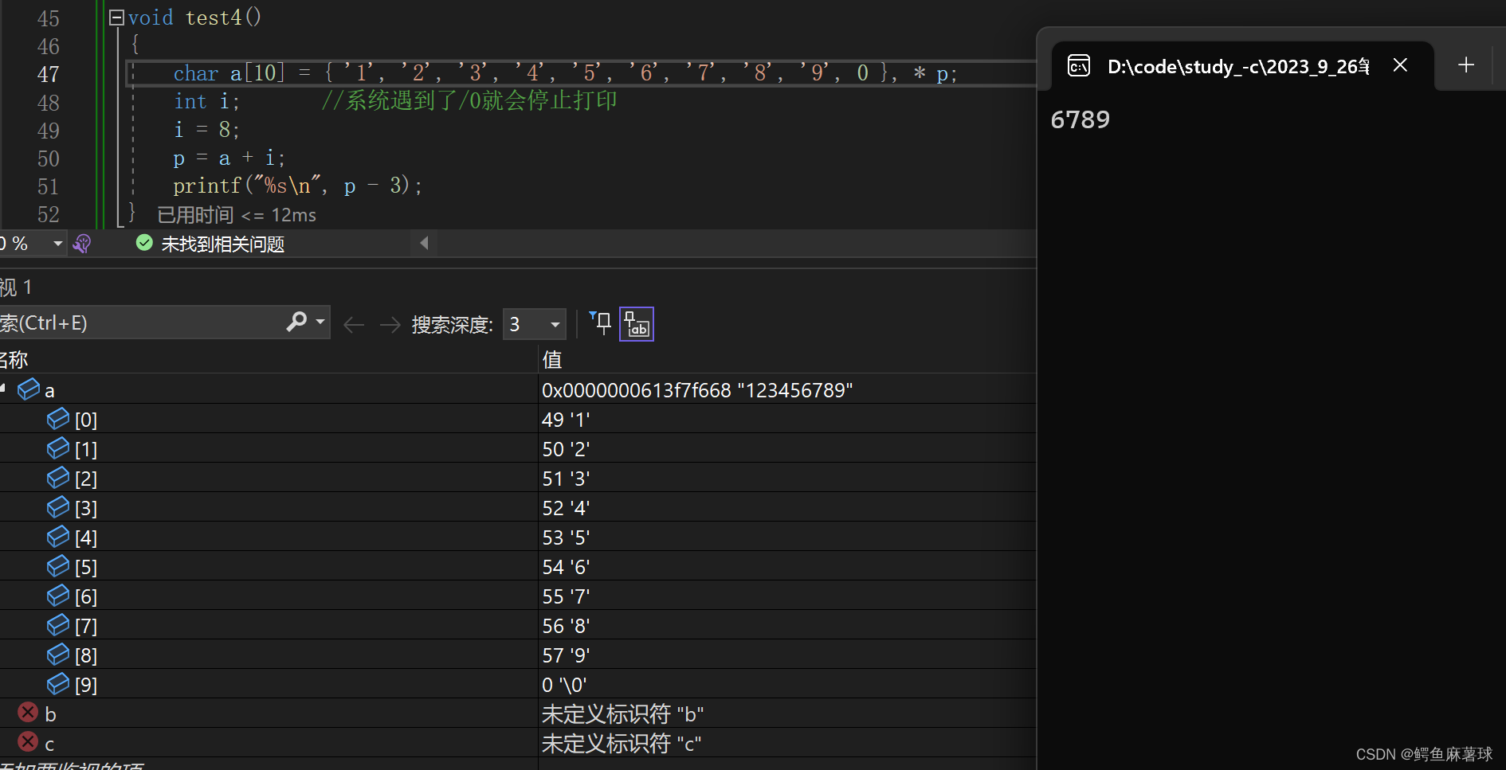Viewport: 1506px width, 770px height.
Task: Select the [2] element row
Action: [518, 478]
